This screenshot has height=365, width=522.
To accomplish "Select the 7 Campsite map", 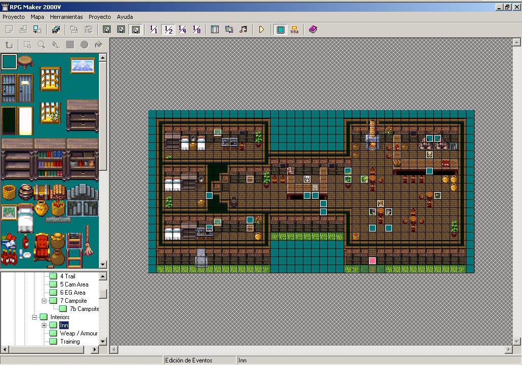I will [73, 301].
